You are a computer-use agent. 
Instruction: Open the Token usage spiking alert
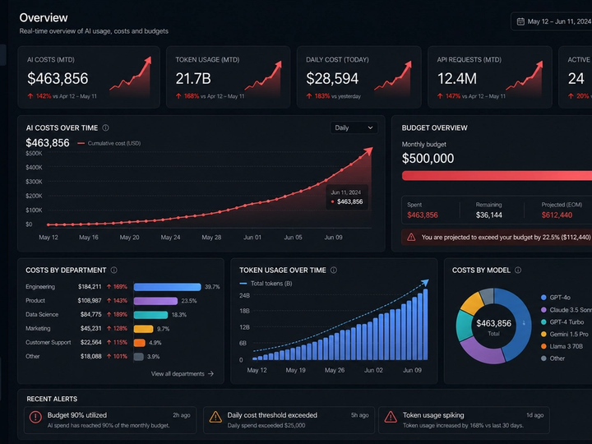point(464,420)
